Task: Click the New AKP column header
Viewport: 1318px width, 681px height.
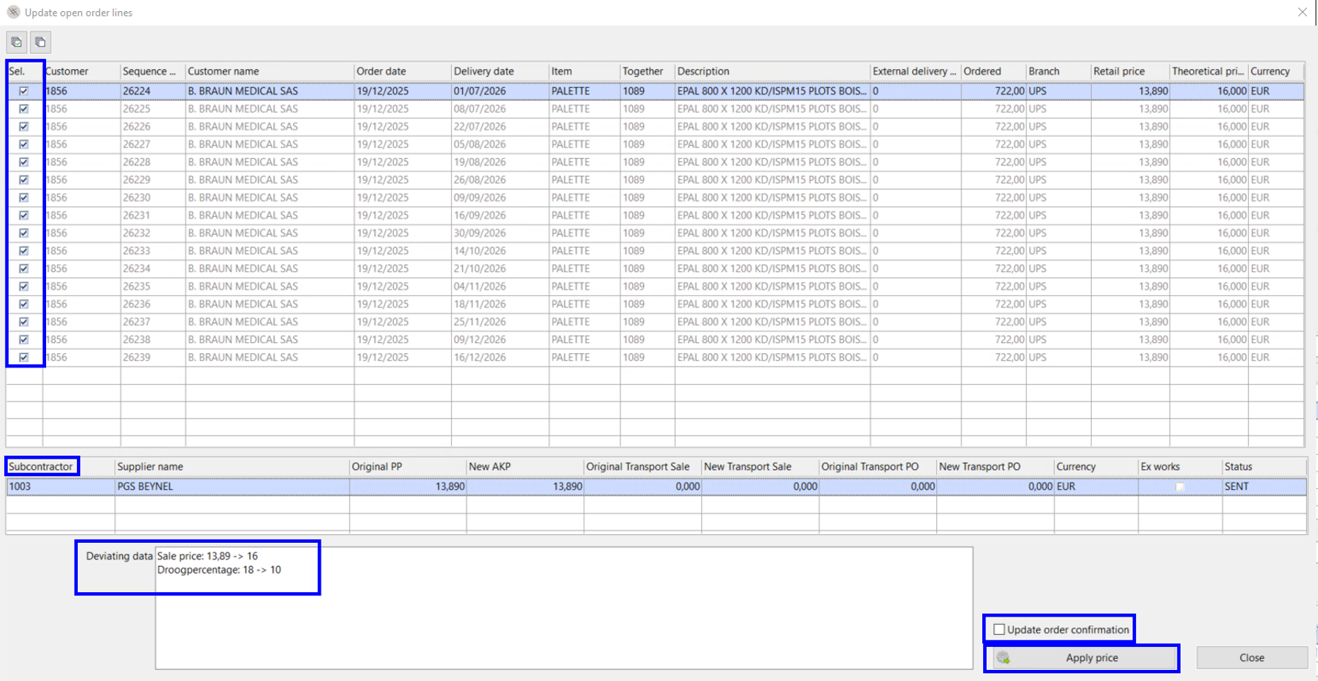Action: pos(525,467)
